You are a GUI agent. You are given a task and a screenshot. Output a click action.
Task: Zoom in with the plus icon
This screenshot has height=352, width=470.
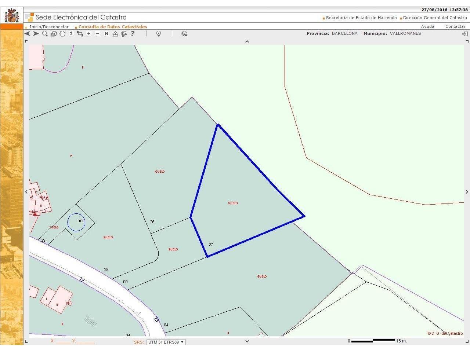(x=89, y=34)
